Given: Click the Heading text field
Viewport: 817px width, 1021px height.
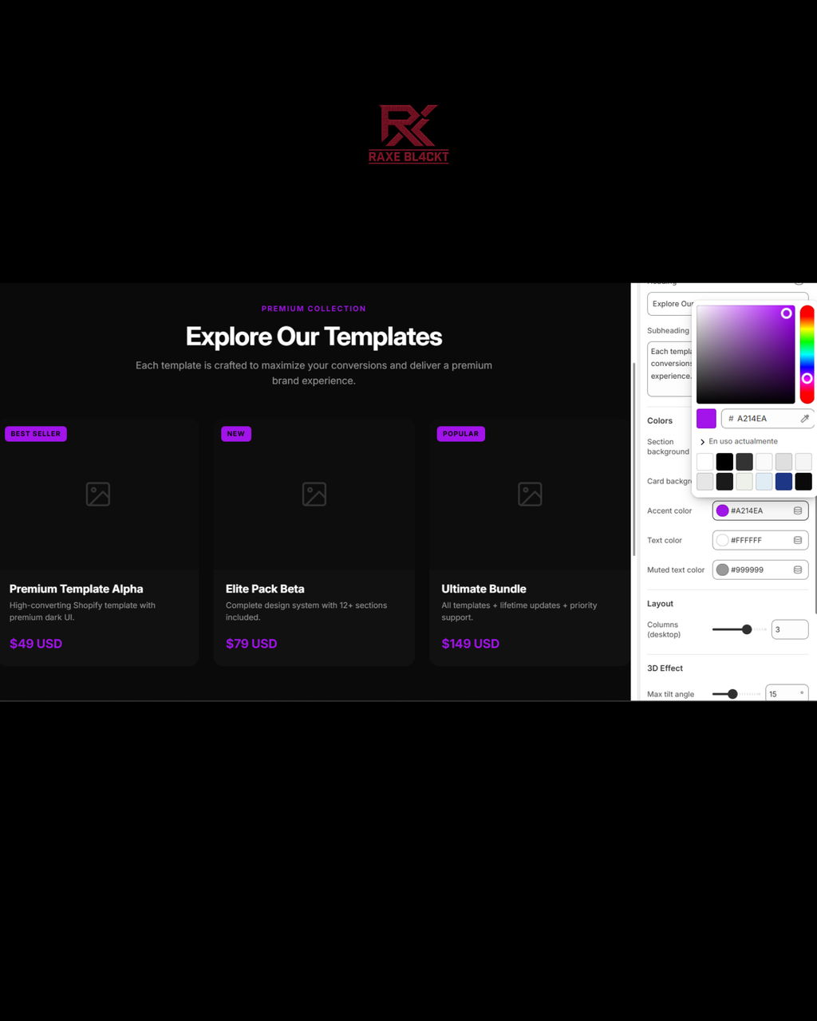Looking at the screenshot, I should pyautogui.click(x=670, y=303).
